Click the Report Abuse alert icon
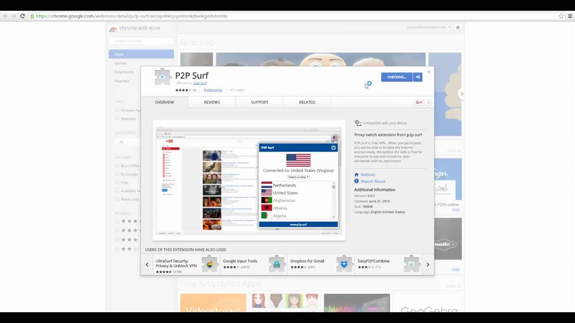The height and width of the screenshot is (323, 575). [357, 181]
